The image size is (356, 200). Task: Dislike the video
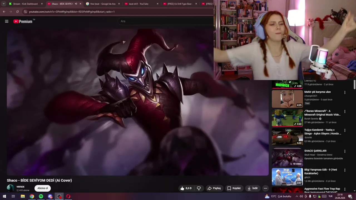tap(199, 188)
